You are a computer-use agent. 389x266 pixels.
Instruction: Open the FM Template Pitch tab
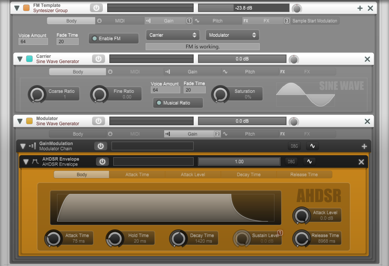[x=217, y=21]
